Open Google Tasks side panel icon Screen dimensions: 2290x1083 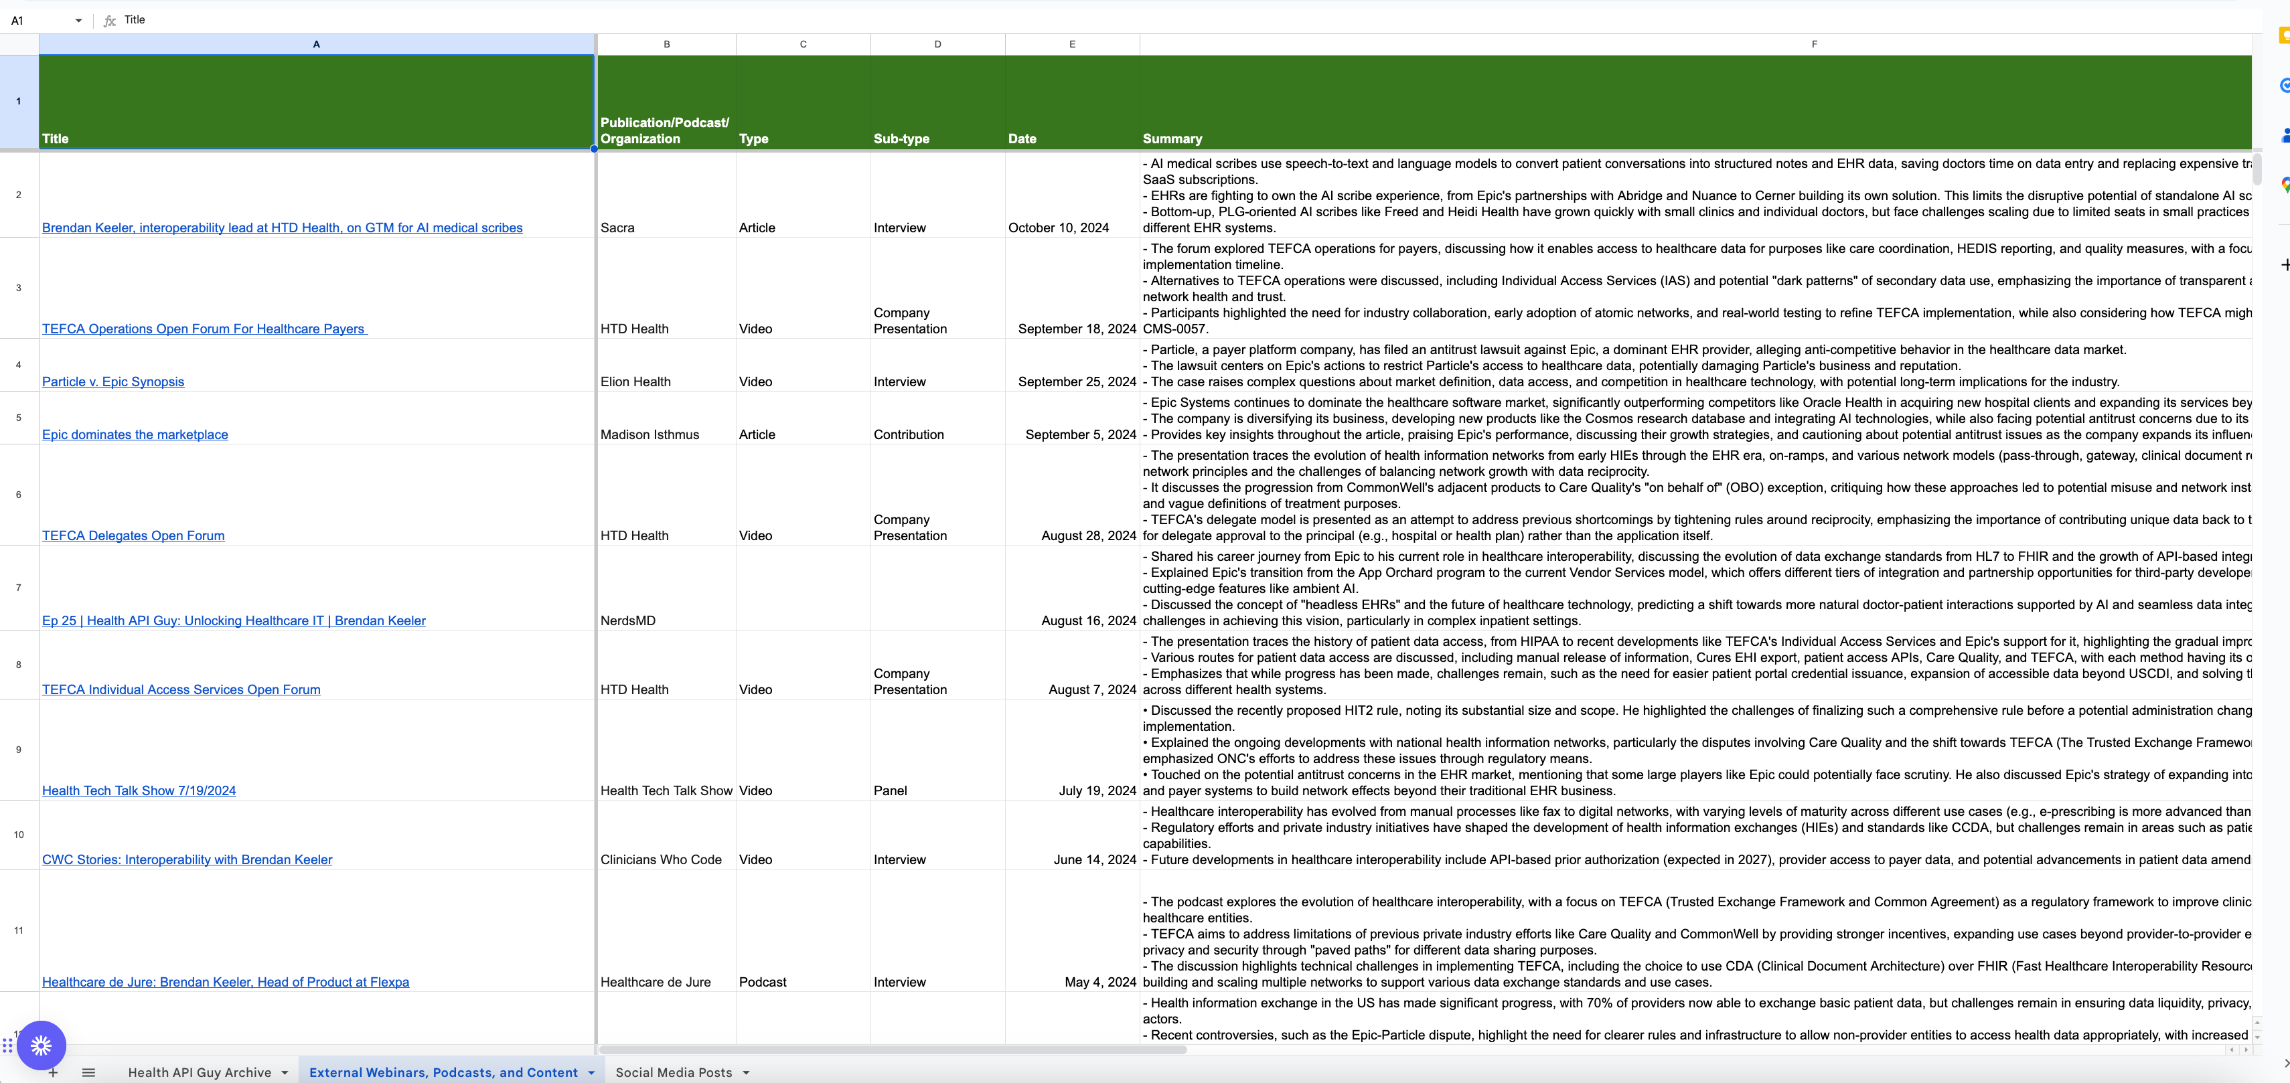(x=2284, y=85)
